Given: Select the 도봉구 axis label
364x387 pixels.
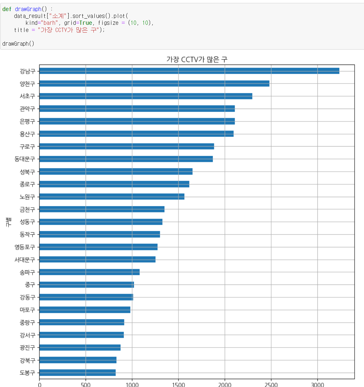Looking at the screenshot, I should [x=28, y=373].
